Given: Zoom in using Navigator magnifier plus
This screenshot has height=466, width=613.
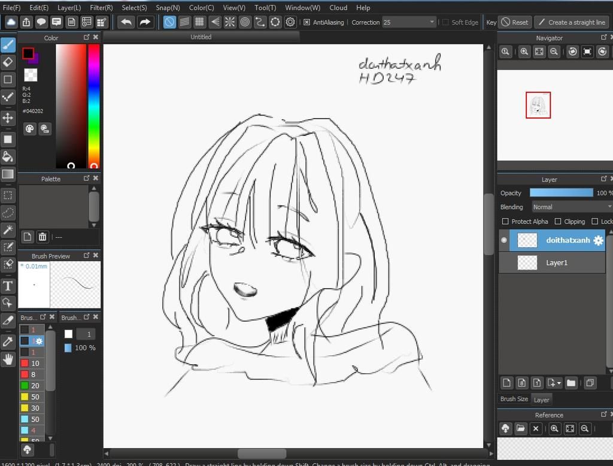Looking at the screenshot, I should point(524,52).
